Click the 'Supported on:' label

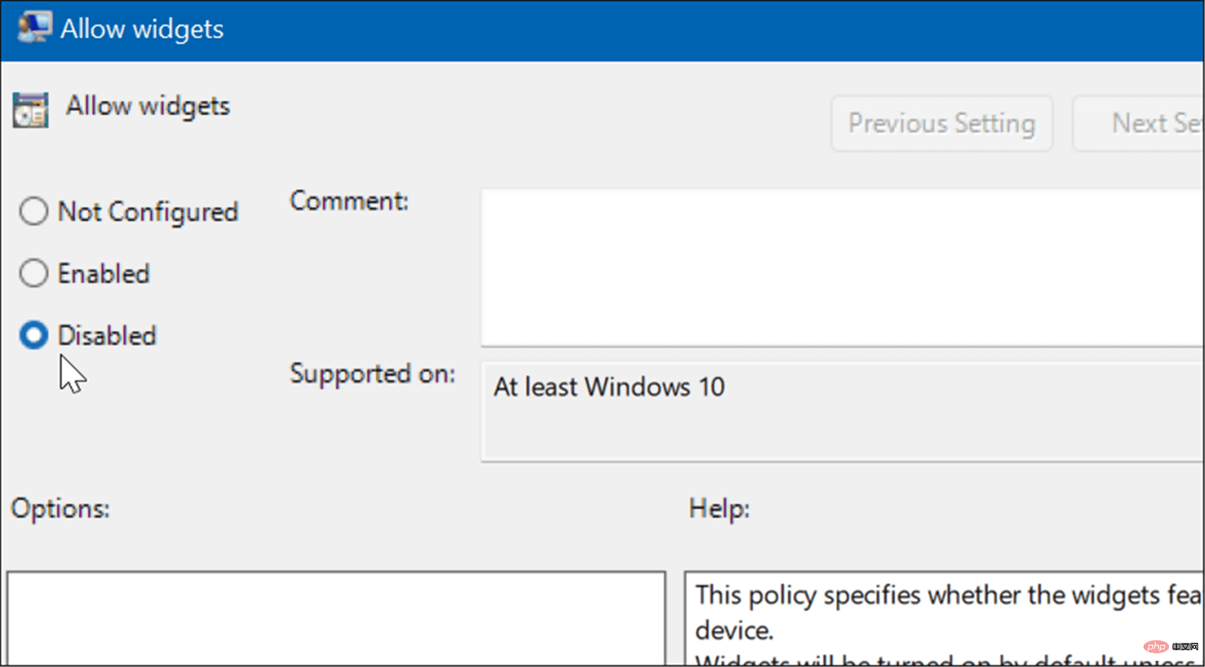click(x=372, y=374)
